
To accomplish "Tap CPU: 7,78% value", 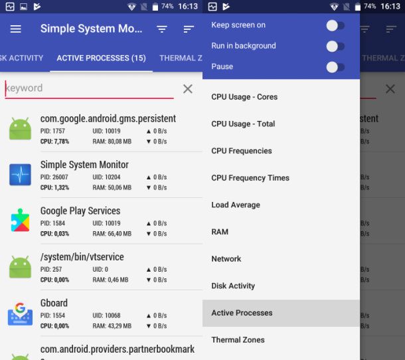I will pyautogui.click(x=54, y=141).
